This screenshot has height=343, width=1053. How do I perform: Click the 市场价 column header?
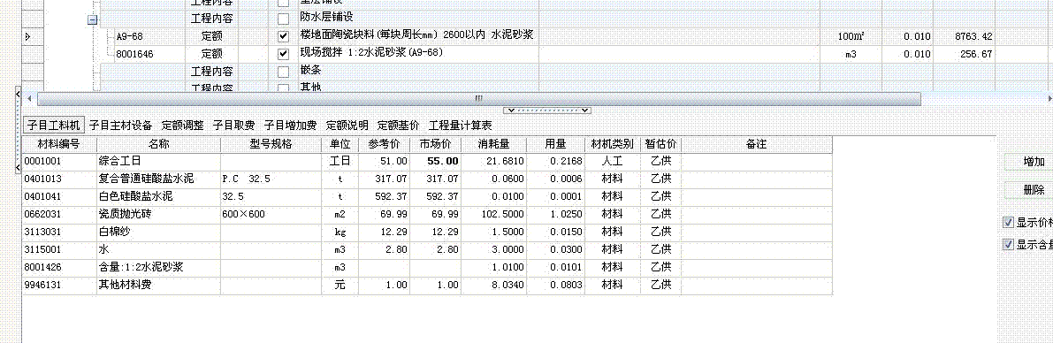tap(435, 144)
